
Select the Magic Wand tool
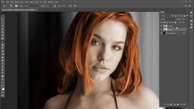[x=2, y=29]
